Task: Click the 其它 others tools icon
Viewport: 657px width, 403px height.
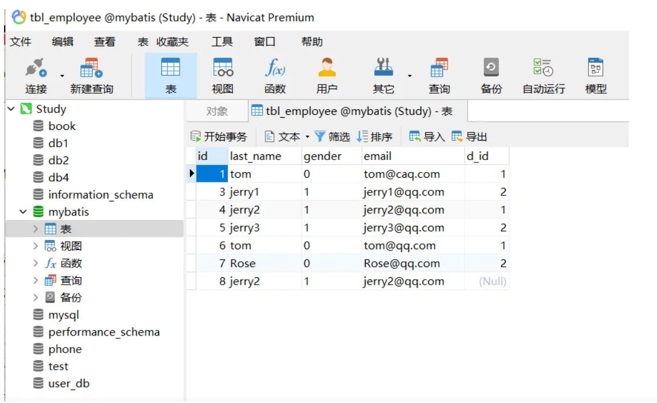Action: (x=383, y=76)
